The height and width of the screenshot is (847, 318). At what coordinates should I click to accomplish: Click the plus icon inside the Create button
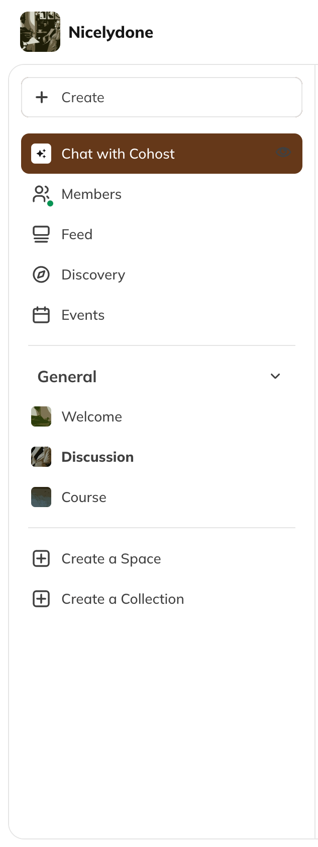(41, 98)
